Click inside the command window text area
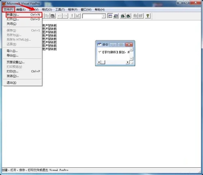203x175 pixels. tap(113, 54)
